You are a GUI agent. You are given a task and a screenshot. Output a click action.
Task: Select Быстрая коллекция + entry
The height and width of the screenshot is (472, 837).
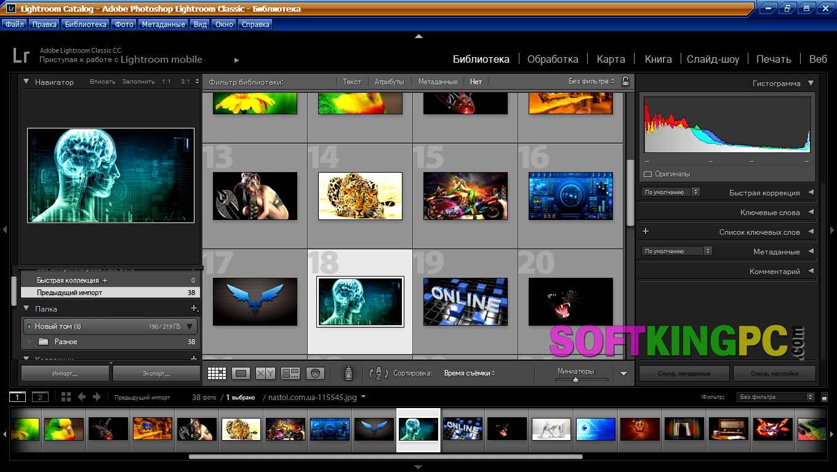tap(111, 280)
